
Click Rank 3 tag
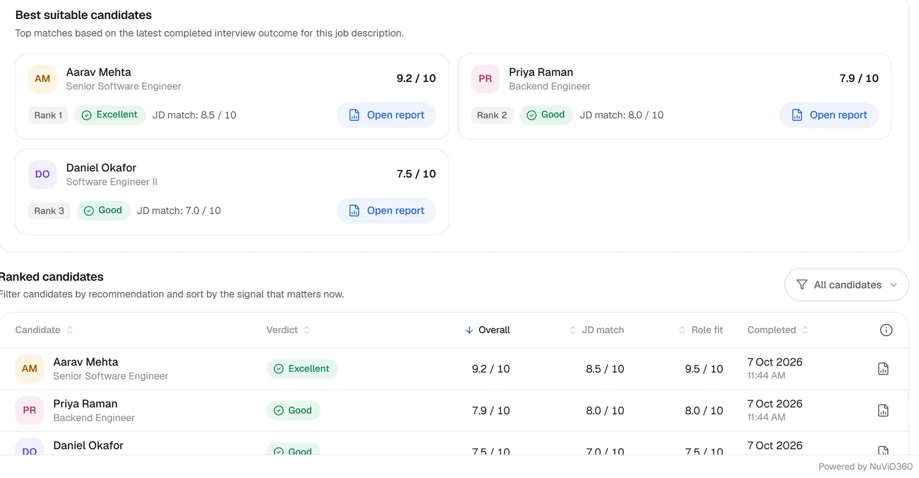click(49, 211)
